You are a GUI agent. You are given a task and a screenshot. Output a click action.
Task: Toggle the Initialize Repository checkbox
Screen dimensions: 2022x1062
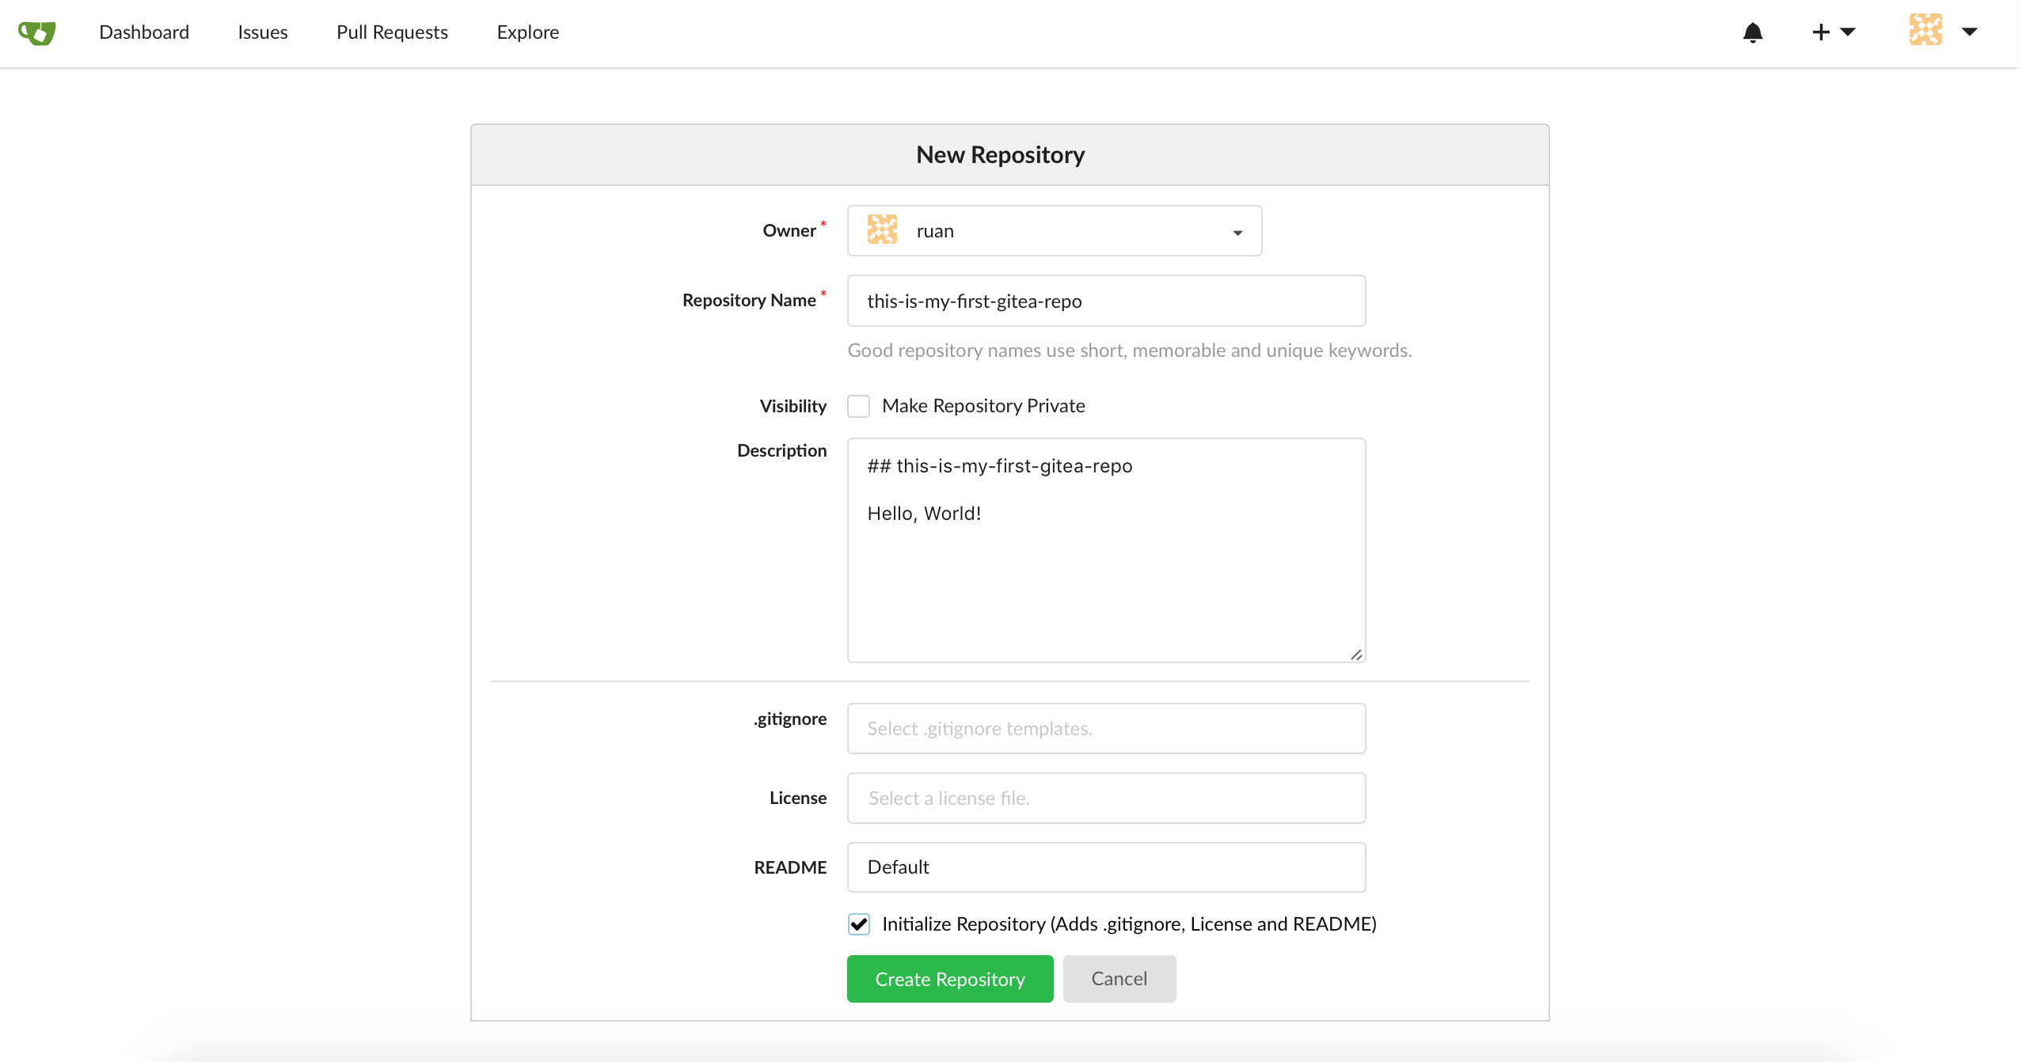[x=859, y=924]
